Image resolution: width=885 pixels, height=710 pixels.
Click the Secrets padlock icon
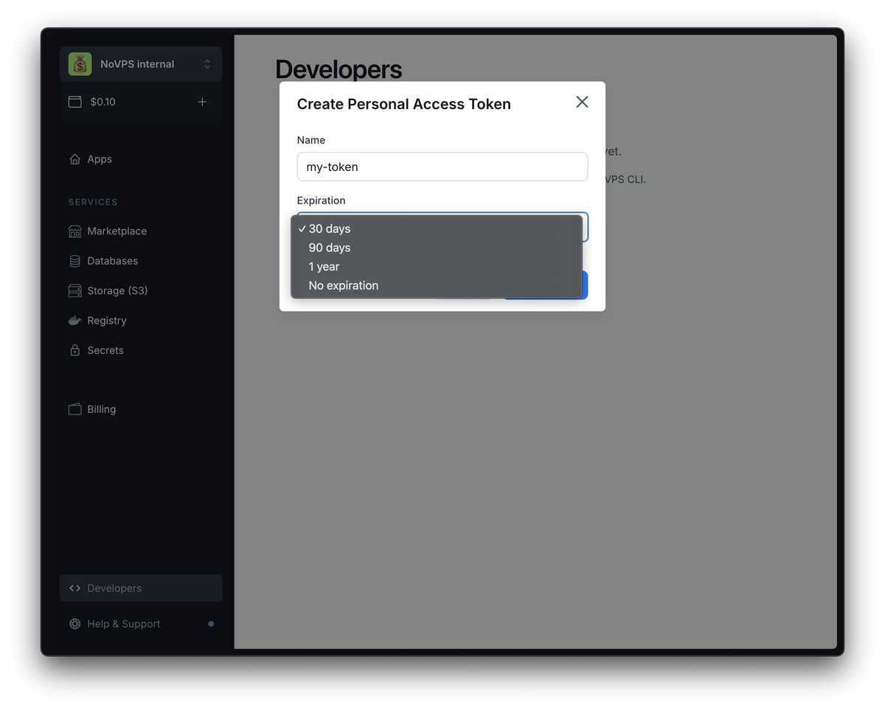click(x=74, y=351)
